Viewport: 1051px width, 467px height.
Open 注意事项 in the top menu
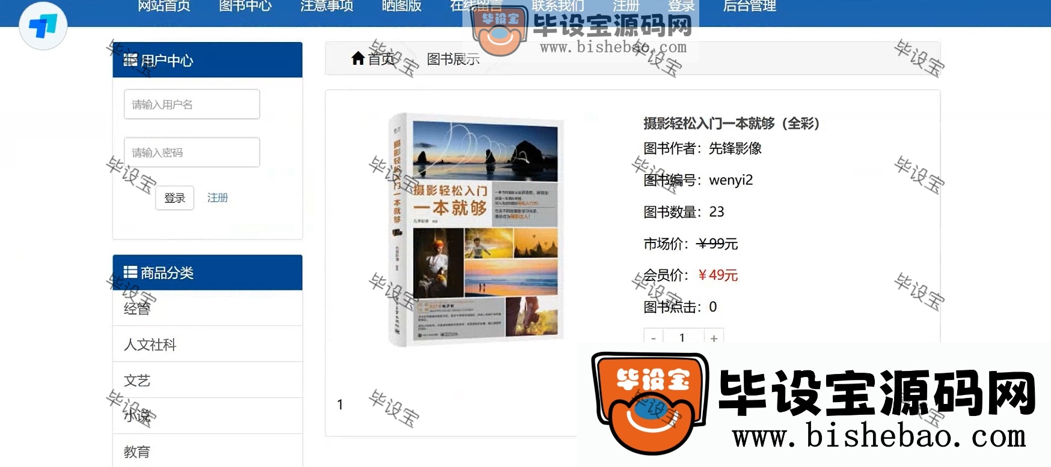(x=326, y=6)
